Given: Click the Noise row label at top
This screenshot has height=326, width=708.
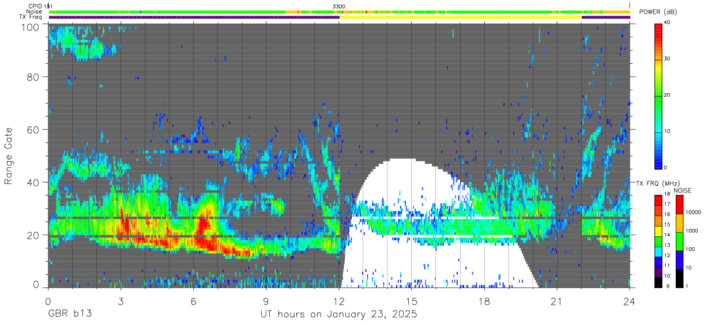Looking at the screenshot, I should [33, 11].
